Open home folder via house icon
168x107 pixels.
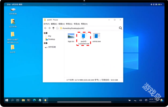57,28
